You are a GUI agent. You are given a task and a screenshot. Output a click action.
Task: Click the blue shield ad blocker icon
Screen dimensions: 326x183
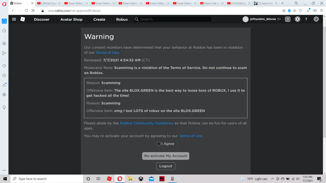pyautogui.click(x=289, y=10)
